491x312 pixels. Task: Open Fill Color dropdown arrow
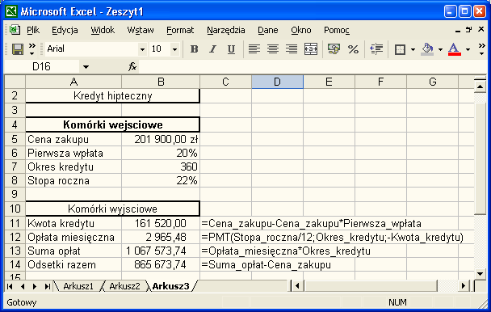tap(440, 49)
